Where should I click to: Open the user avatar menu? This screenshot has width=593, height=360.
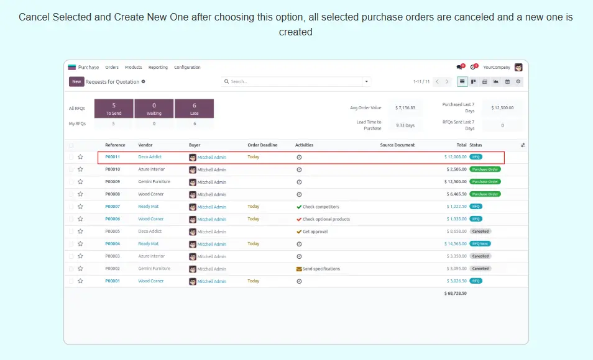tap(518, 67)
